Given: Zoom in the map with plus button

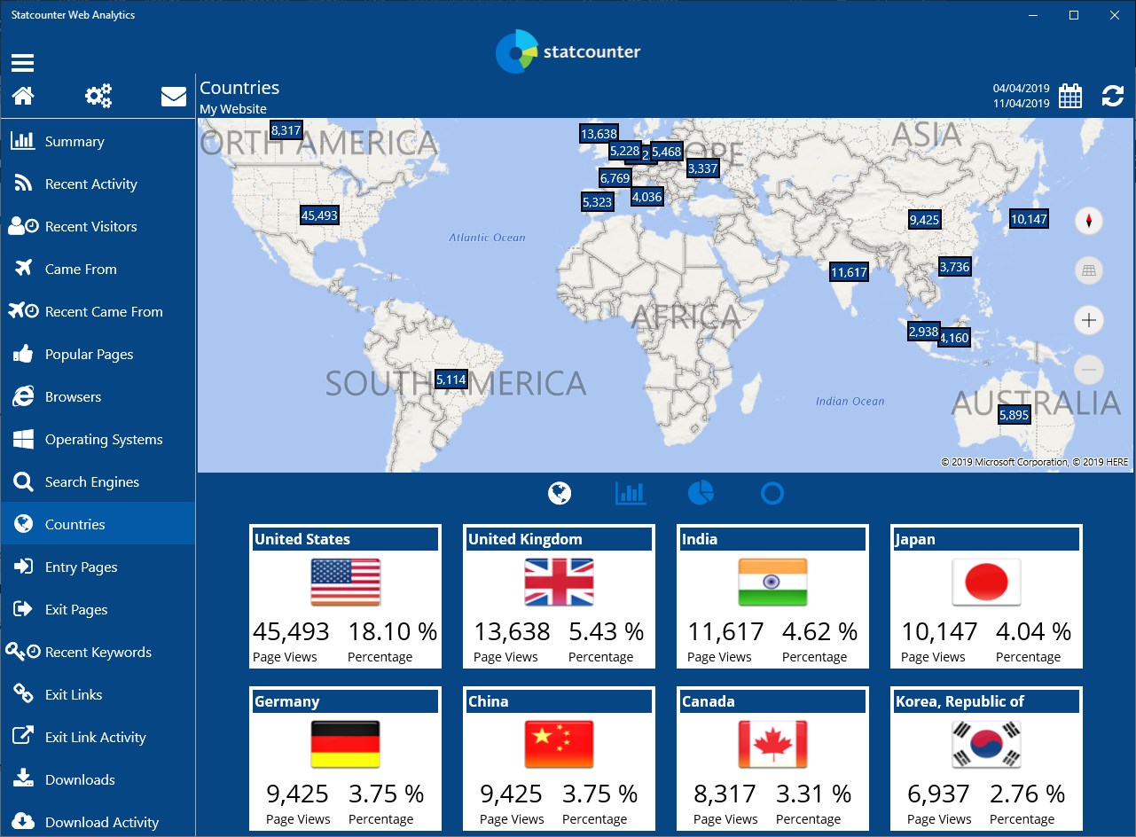Looking at the screenshot, I should [x=1089, y=320].
